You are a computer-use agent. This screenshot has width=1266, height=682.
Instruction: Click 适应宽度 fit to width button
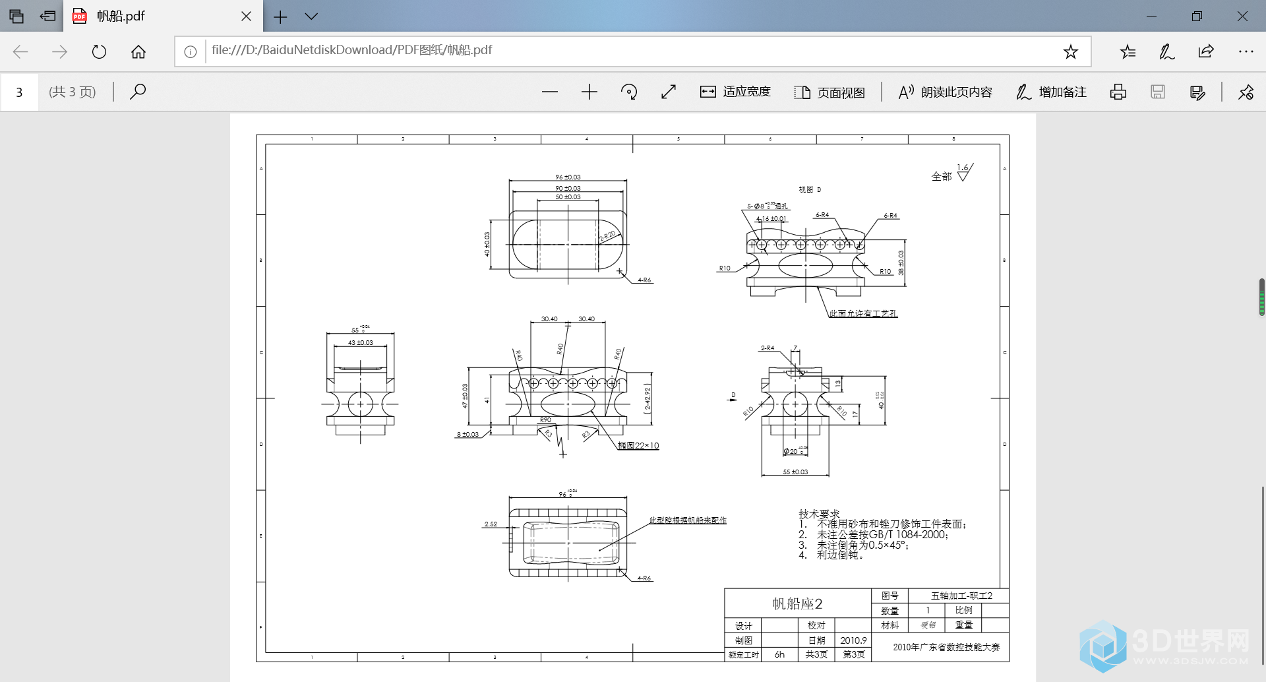(x=735, y=92)
